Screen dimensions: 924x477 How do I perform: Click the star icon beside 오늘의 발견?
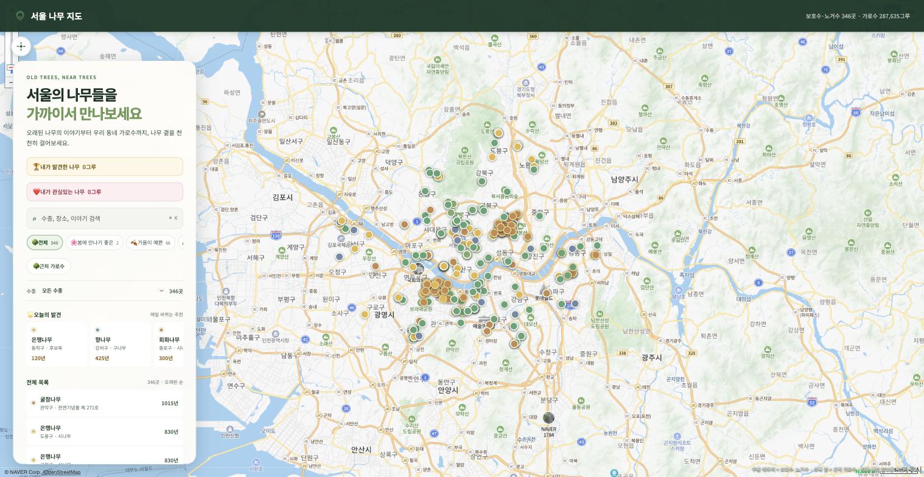coord(30,315)
